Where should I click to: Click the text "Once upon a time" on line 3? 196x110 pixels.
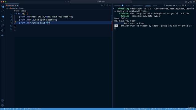point(43,20)
